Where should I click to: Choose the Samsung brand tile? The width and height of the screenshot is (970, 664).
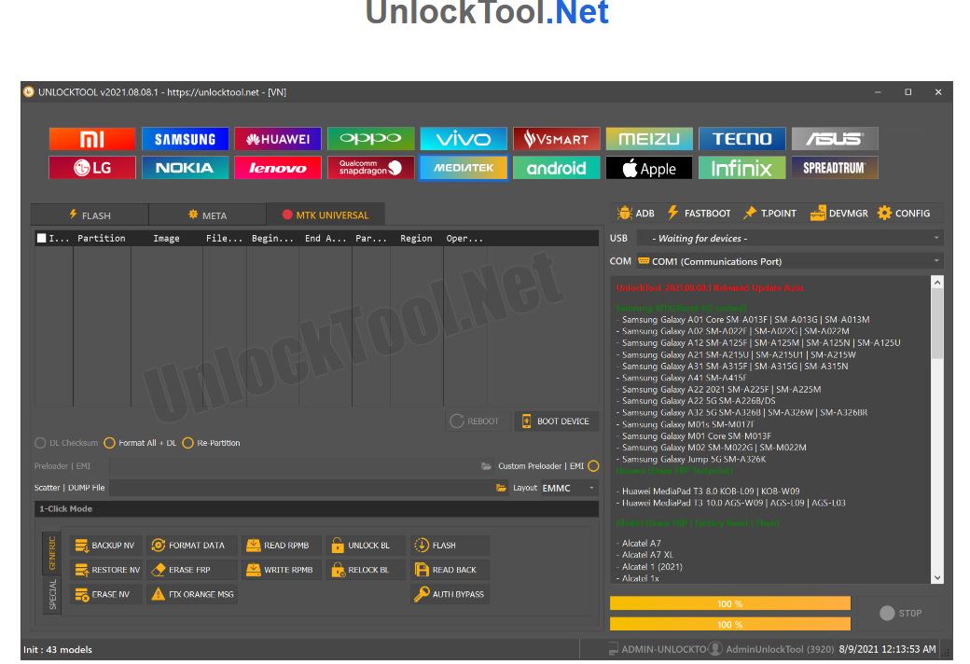tap(185, 139)
